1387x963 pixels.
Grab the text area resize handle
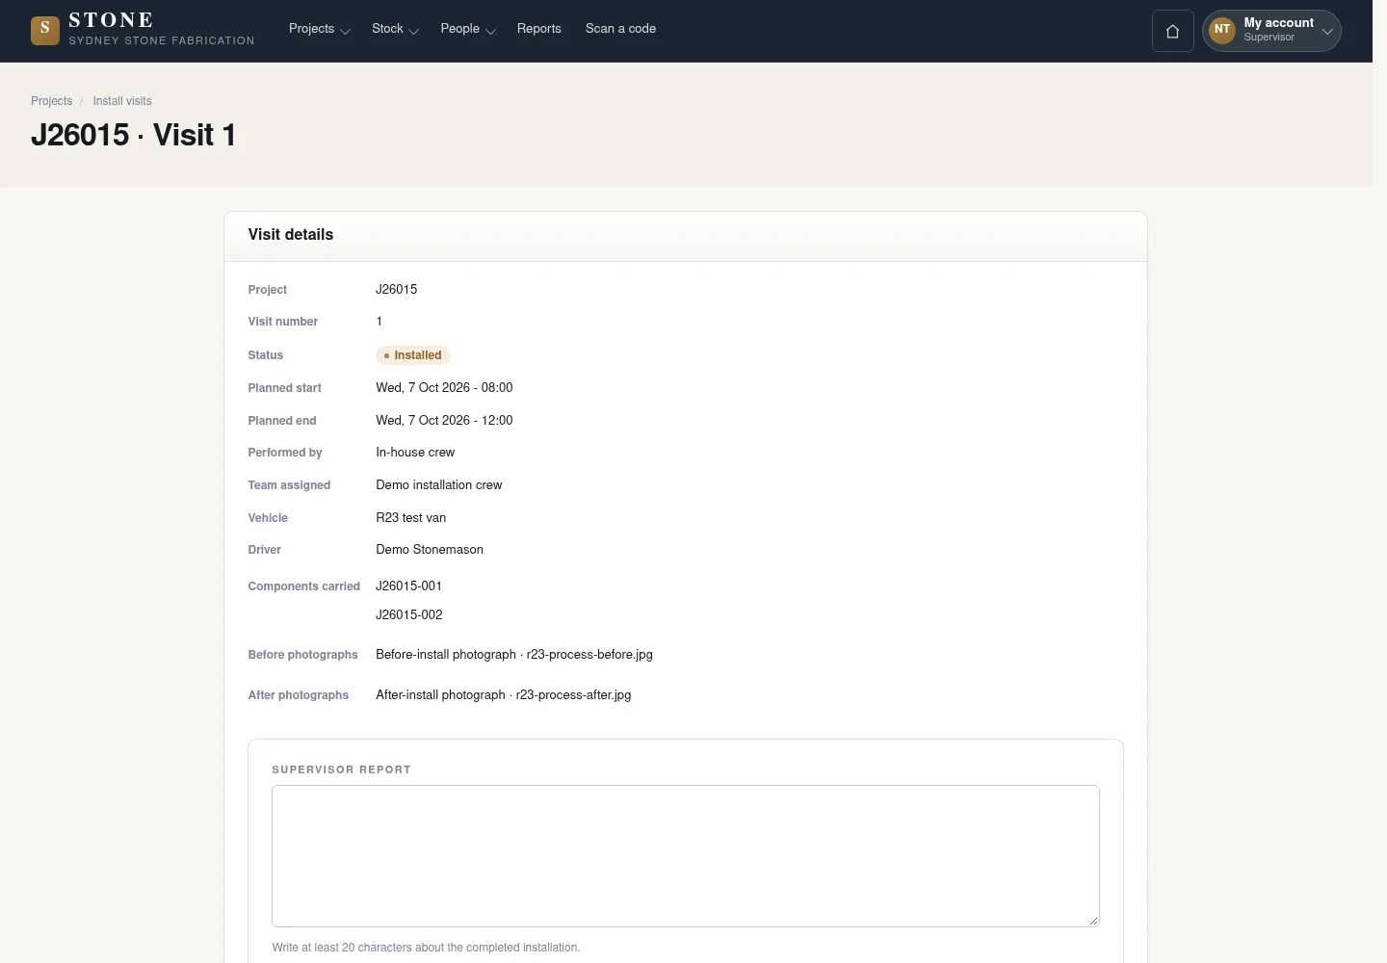(1093, 921)
